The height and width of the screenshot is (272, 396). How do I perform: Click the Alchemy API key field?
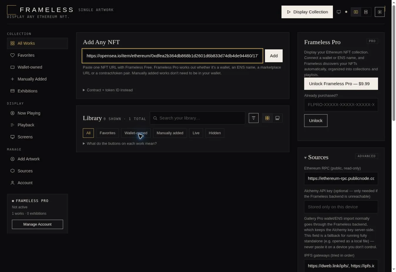(x=341, y=207)
